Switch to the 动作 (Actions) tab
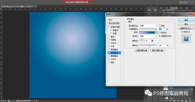This screenshot has height=102, width=195. (181, 8)
